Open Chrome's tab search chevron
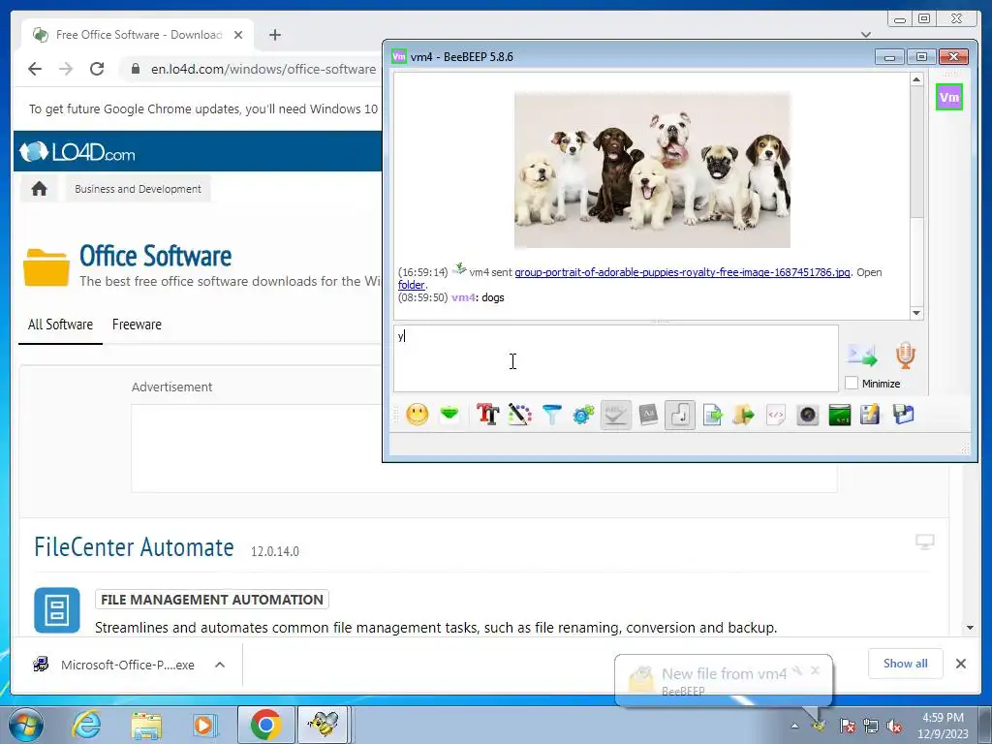Screen dimensions: 992x744 [x=866, y=34]
